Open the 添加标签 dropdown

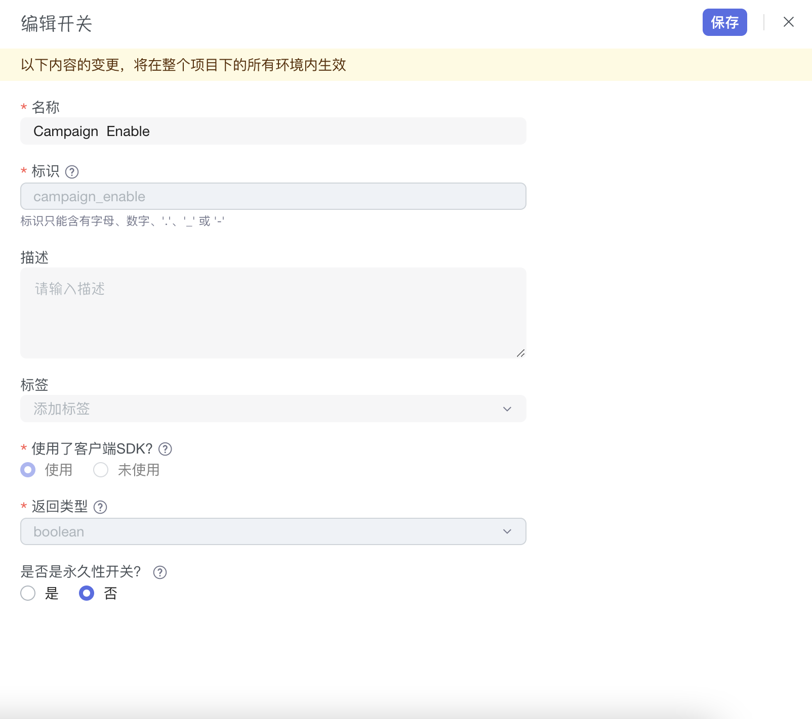[263, 409]
